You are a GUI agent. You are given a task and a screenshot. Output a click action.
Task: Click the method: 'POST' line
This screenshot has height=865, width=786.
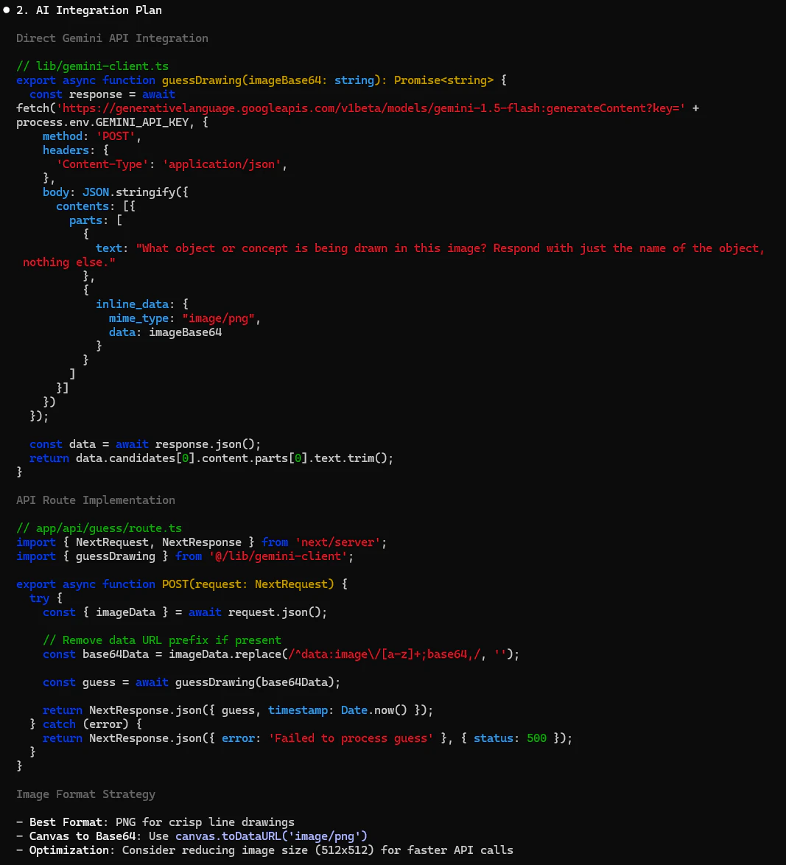pos(91,136)
